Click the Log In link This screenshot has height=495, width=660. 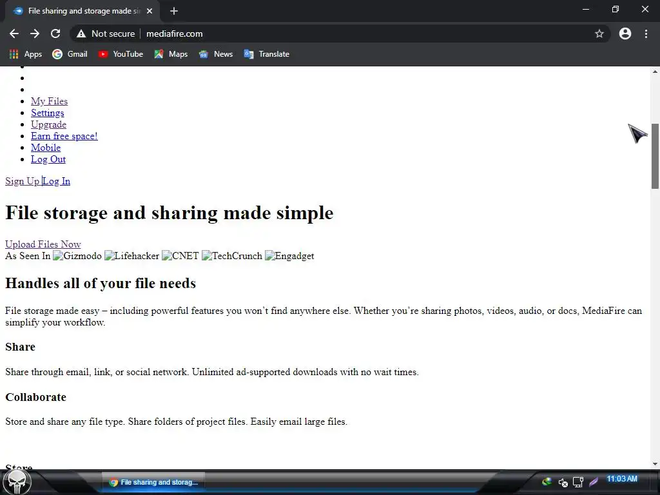(57, 181)
